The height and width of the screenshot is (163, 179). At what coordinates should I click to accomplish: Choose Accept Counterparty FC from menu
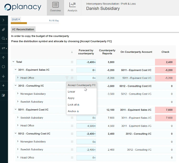click(x=81, y=85)
